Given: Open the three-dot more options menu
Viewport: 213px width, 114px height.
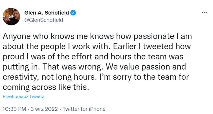Looking at the screenshot, I should [204, 13].
